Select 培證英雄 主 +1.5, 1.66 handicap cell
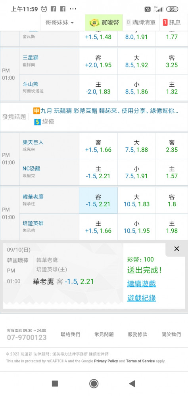The width and height of the screenshot is (188, 396). (x=98, y=227)
